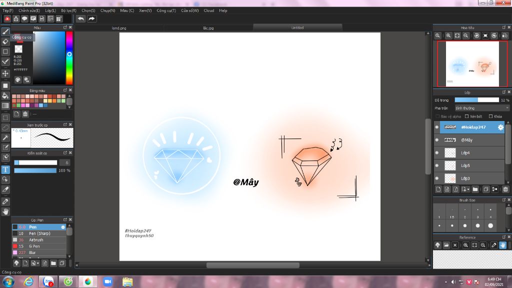Image resolution: width=512 pixels, height=288 pixels.
Task: Hide the Lớp3 layer
Action: coord(437,178)
